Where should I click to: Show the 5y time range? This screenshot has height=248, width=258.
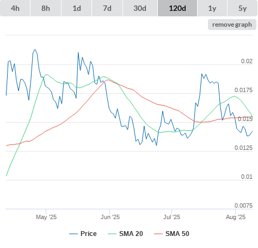click(x=243, y=8)
